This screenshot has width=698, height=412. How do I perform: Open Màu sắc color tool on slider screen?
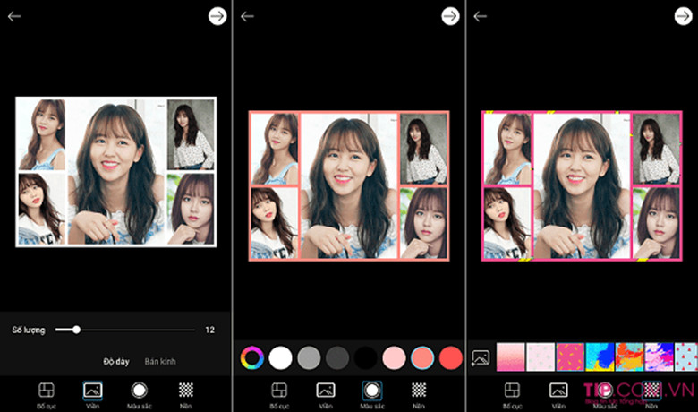140,395
